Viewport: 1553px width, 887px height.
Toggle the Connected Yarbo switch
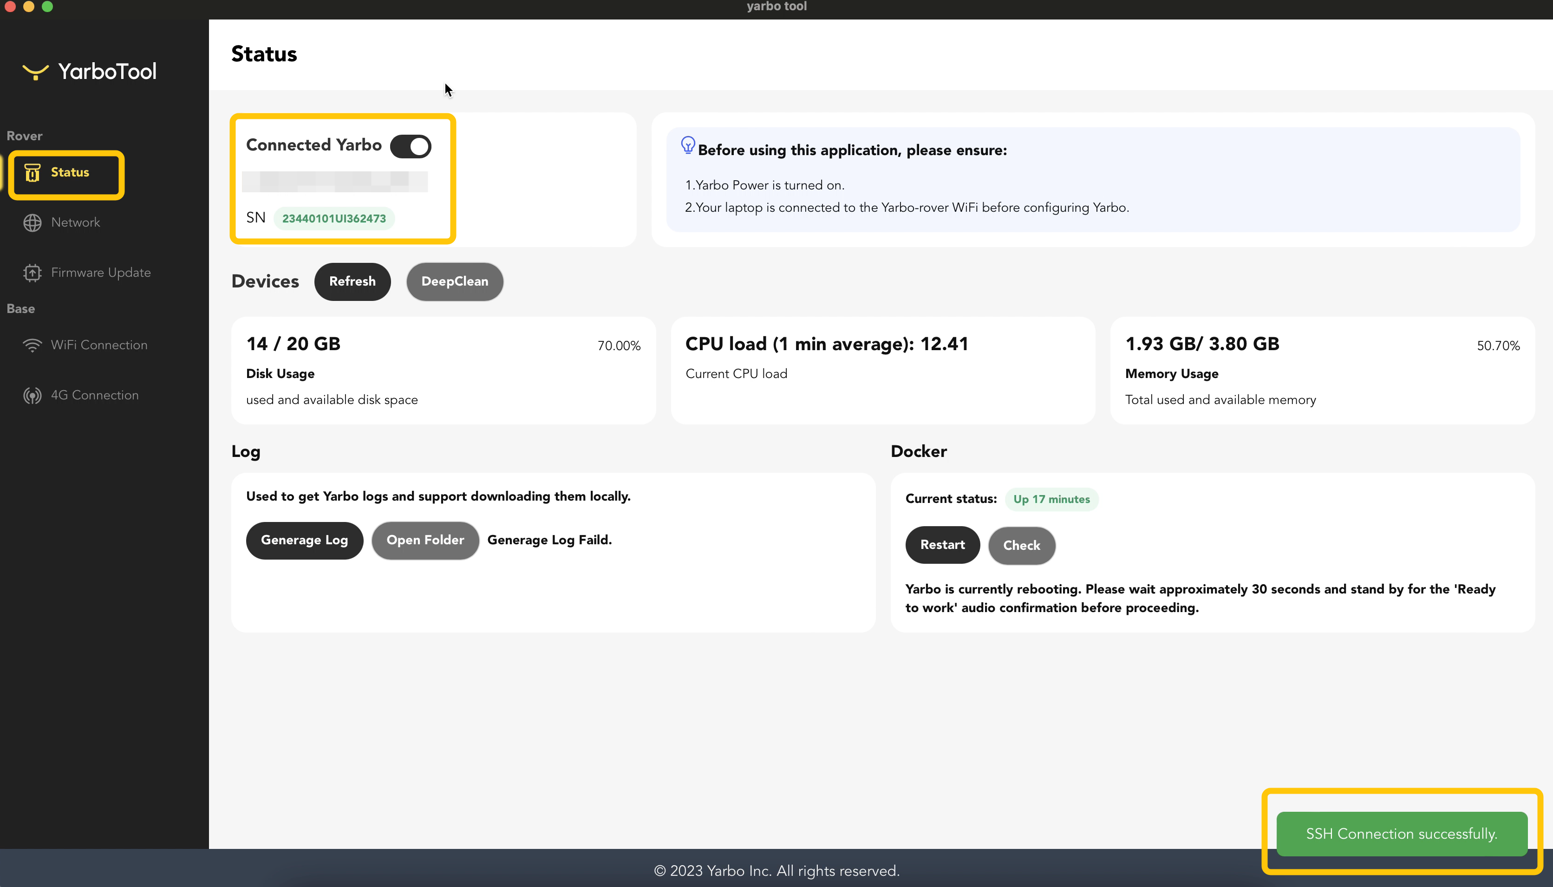pos(411,146)
